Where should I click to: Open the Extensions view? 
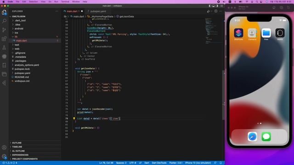click(4, 38)
